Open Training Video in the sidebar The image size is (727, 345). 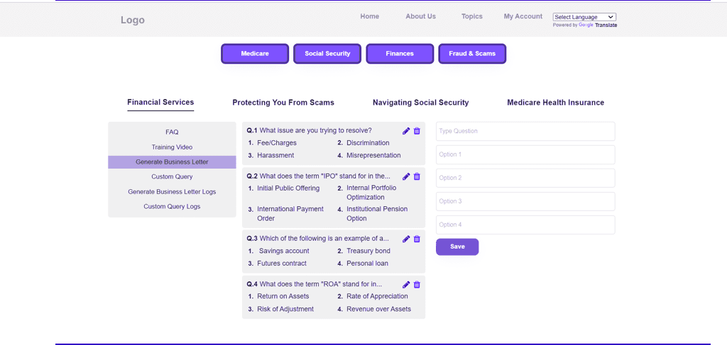coord(172,147)
